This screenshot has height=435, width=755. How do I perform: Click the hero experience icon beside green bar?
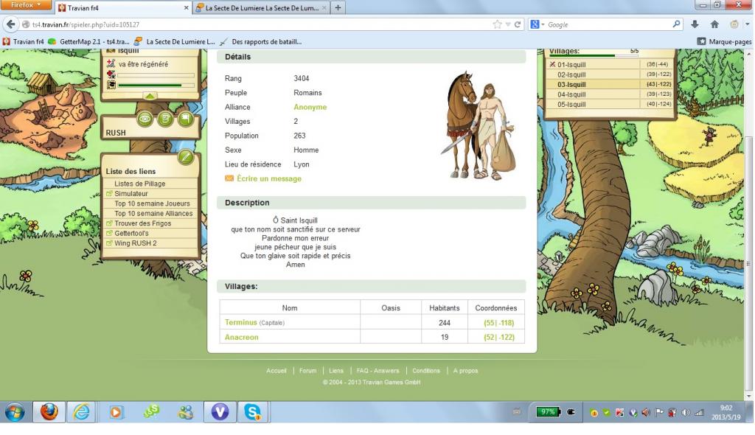(111, 85)
